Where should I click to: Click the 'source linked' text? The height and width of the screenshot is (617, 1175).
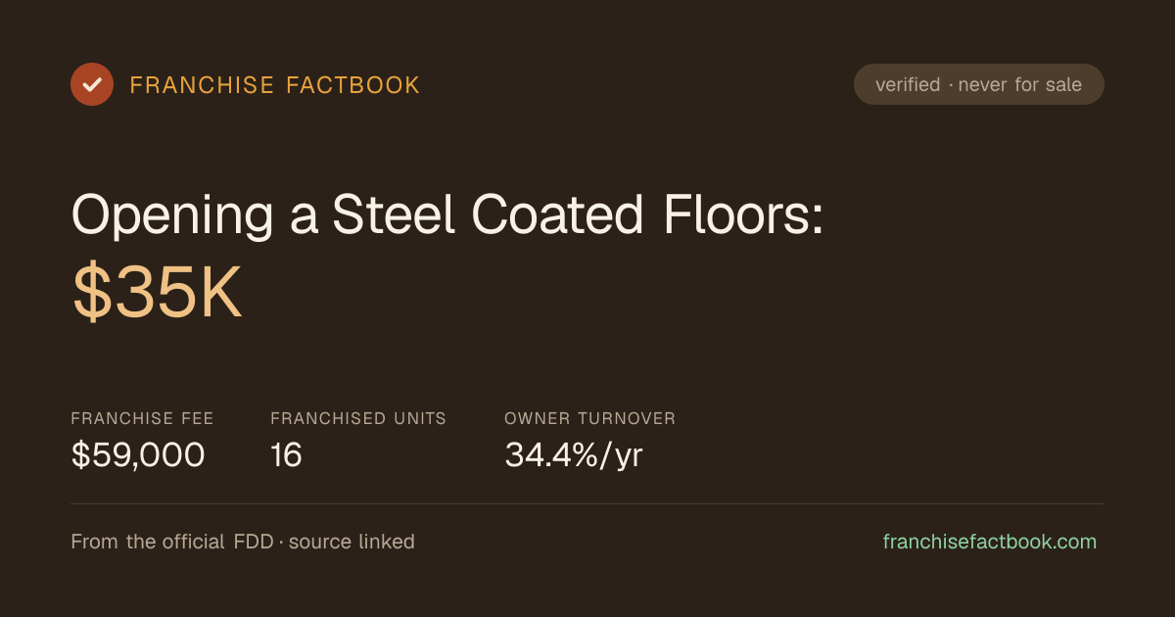click(352, 542)
